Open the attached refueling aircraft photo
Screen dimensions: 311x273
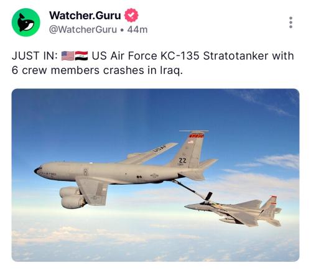pyautogui.click(x=155, y=175)
